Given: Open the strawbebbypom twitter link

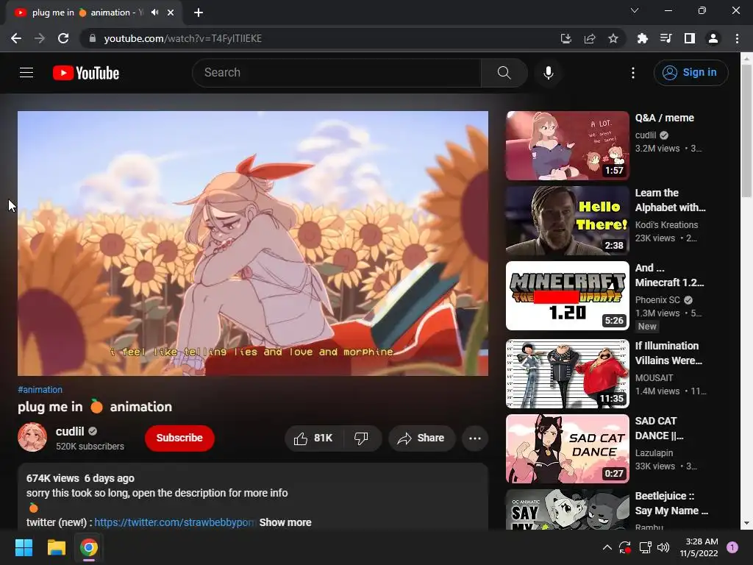Looking at the screenshot, I should pos(174,522).
